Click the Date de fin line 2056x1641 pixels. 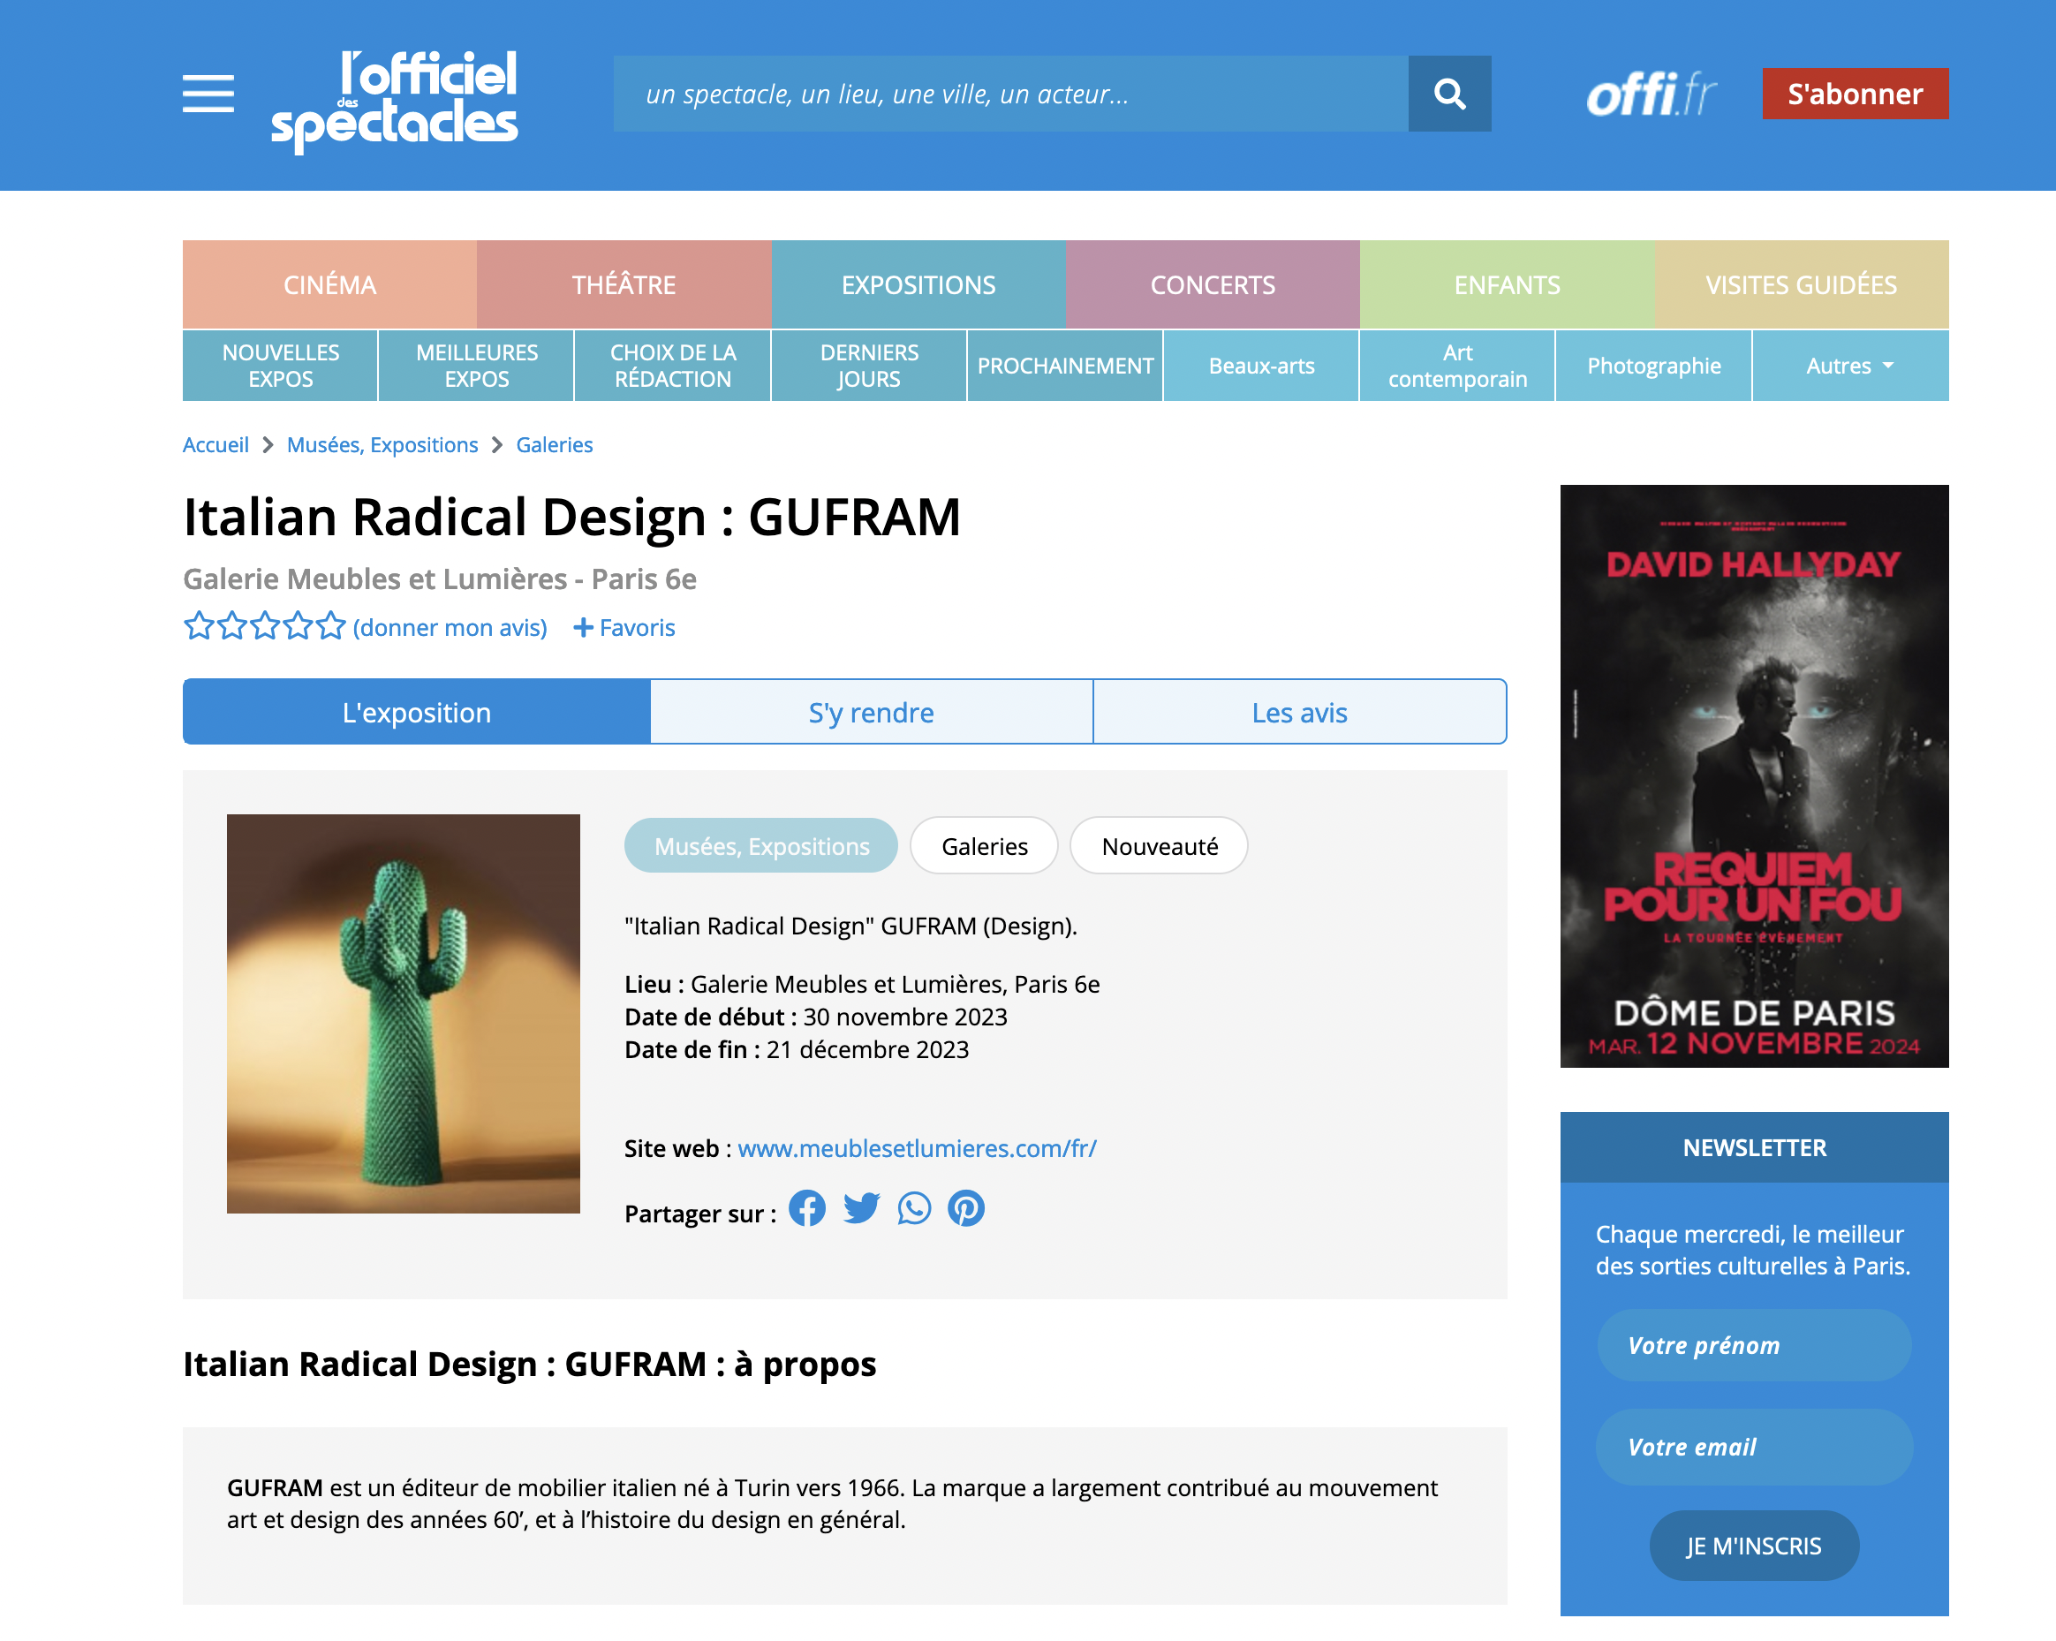[x=797, y=1049]
